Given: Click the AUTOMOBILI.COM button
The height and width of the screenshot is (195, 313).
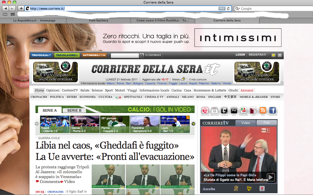Looking at the screenshot, I should [x=94, y=55].
